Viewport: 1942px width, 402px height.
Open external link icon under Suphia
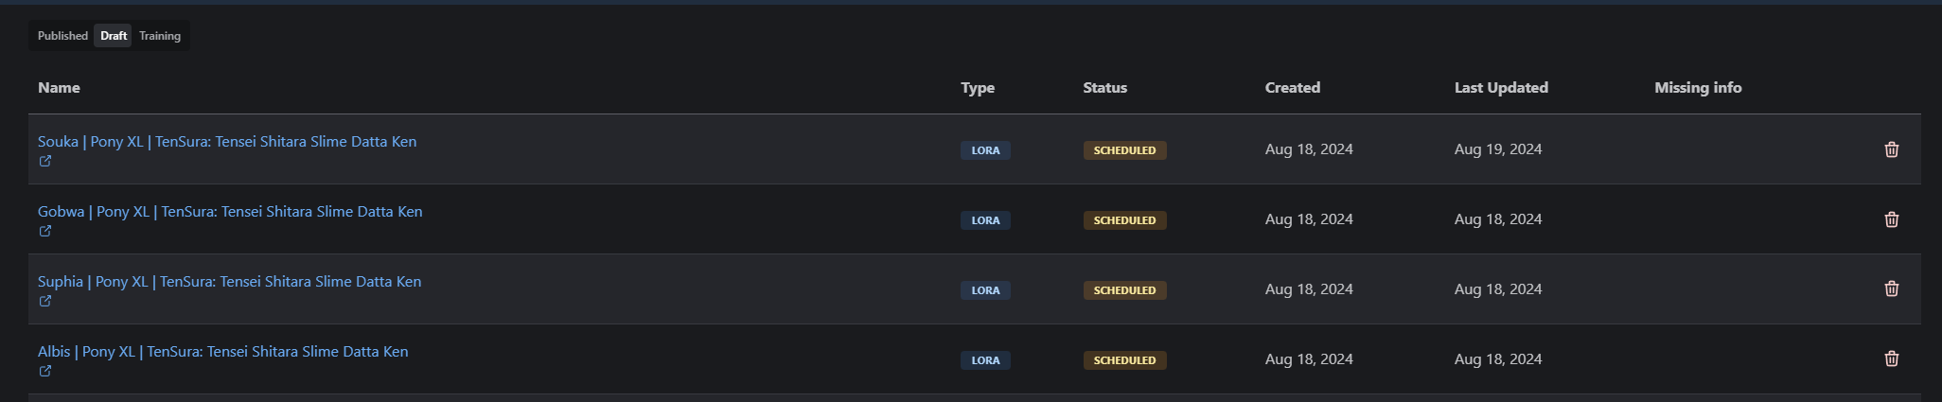[x=45, y=302]
